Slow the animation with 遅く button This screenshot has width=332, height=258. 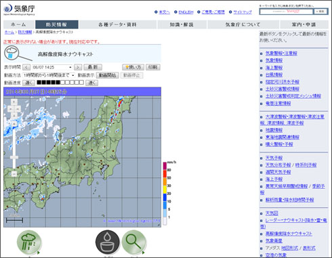tap(28, 83)
